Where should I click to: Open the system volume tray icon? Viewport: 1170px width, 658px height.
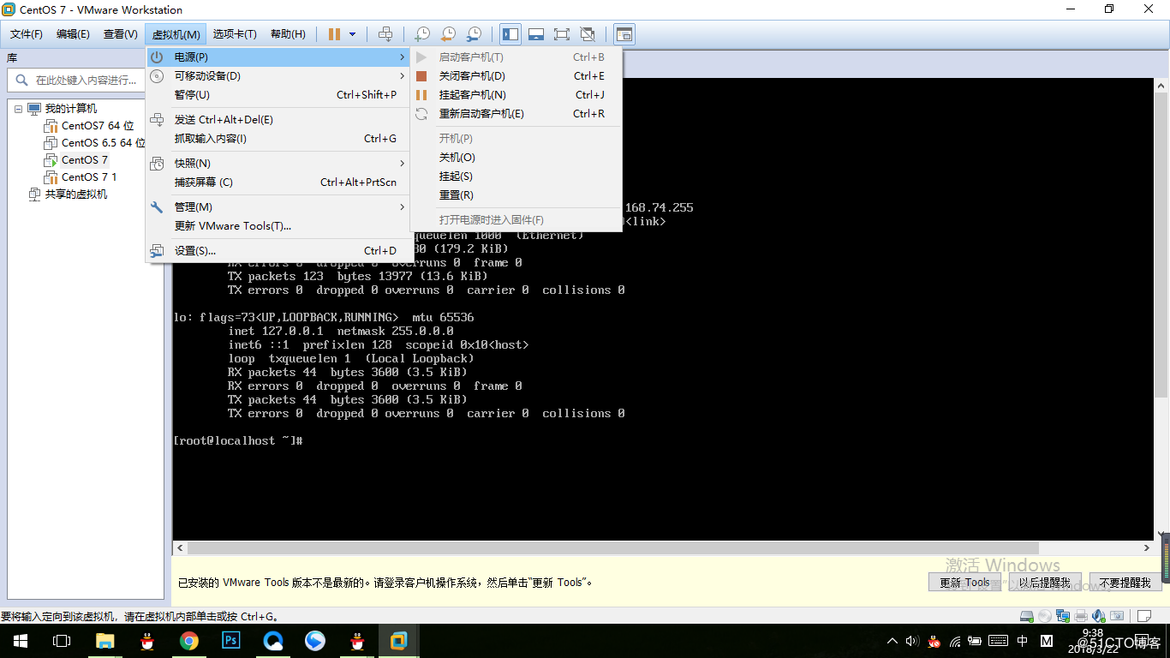[912, 641]
